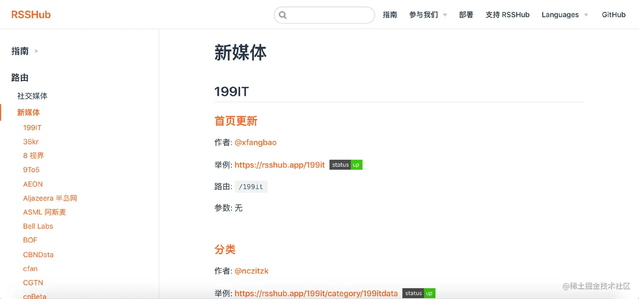The width and height of the screenshot is (639, 299).
Task: Jump to Bell Labs in the sidebar
Action: tap(38, 226)
